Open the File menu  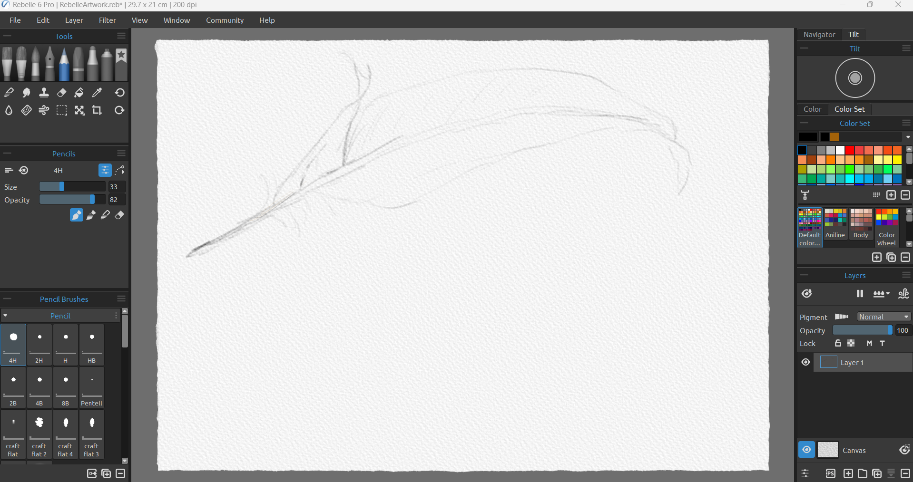[x=15, y=20]
